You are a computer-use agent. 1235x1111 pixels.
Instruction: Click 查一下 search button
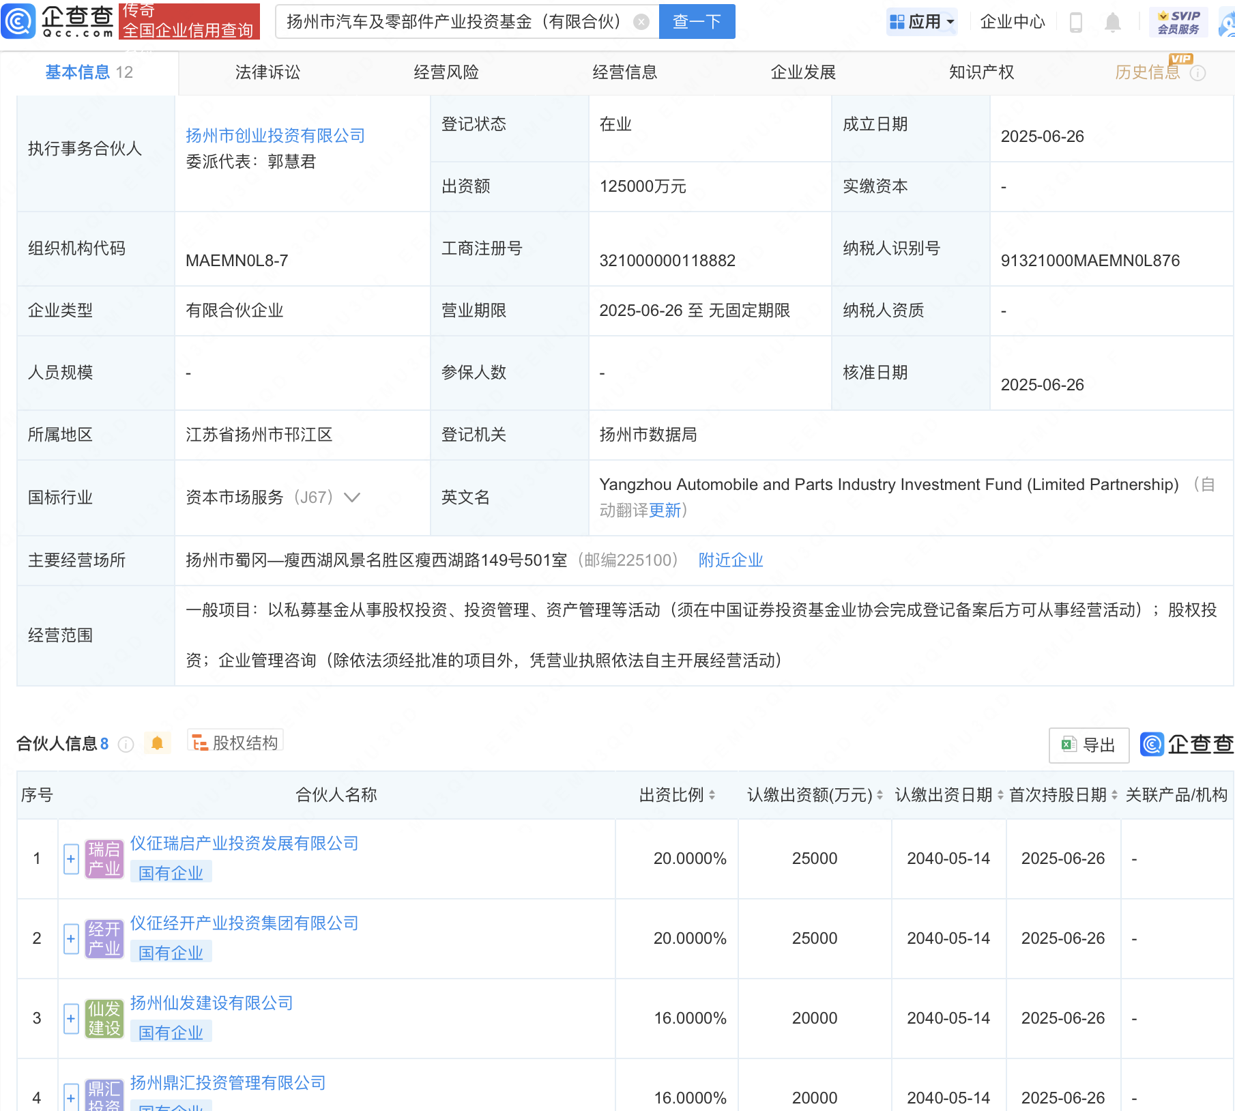697,22
